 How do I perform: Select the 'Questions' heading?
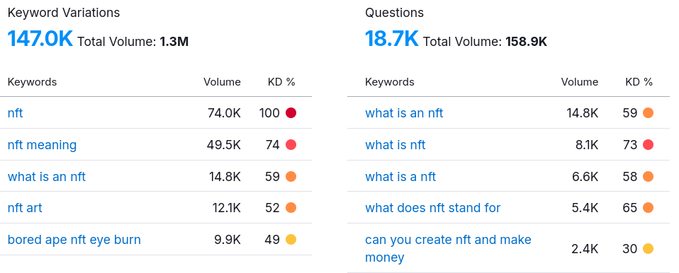pyautogui.click(x=395, y=13)
